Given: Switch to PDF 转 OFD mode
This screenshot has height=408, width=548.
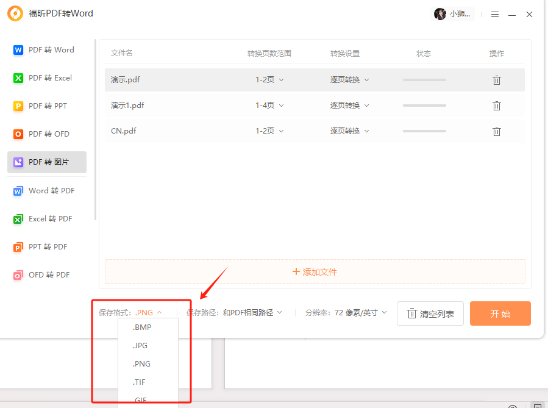Looking at the screenshot, I should click(x=47, y=134).
